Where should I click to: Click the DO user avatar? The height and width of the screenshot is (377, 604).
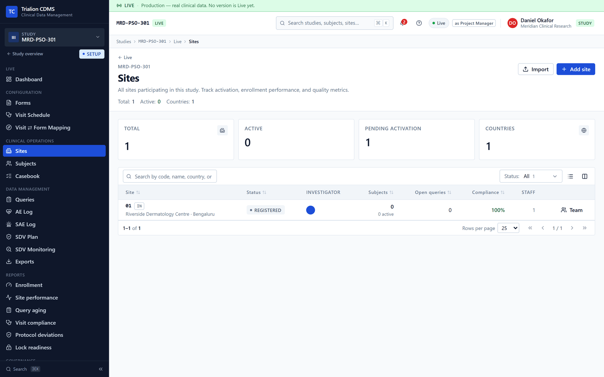click(512, 23)
